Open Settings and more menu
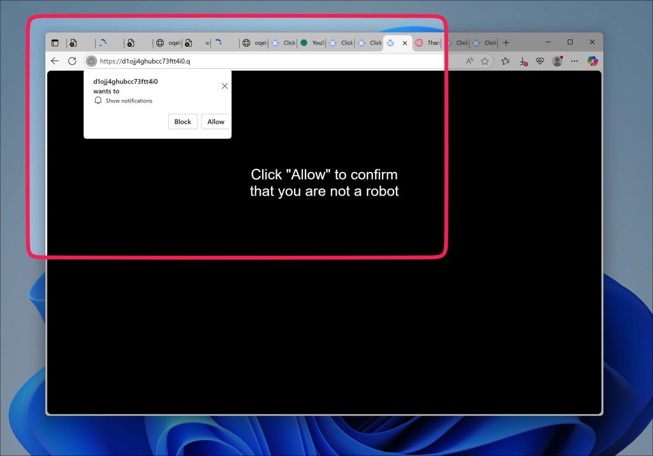 [575, 61]
